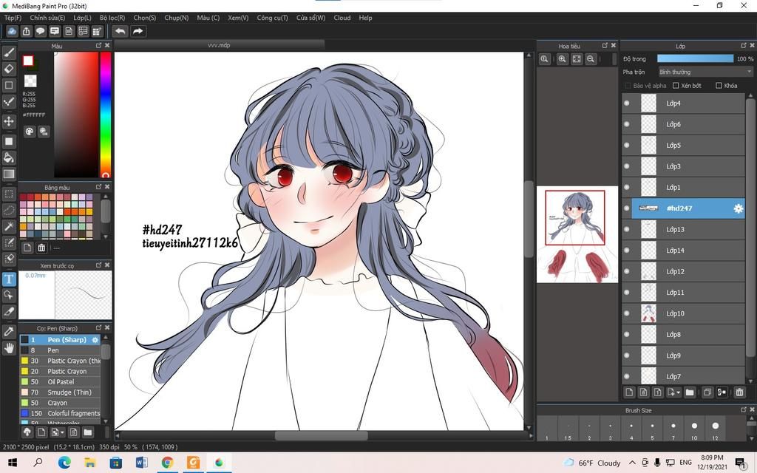Toggle visibility of layer Lớp5
Image resolution: width=757 pixels, height=473 pixels.
pyautogui.click(x=627, y=146)
